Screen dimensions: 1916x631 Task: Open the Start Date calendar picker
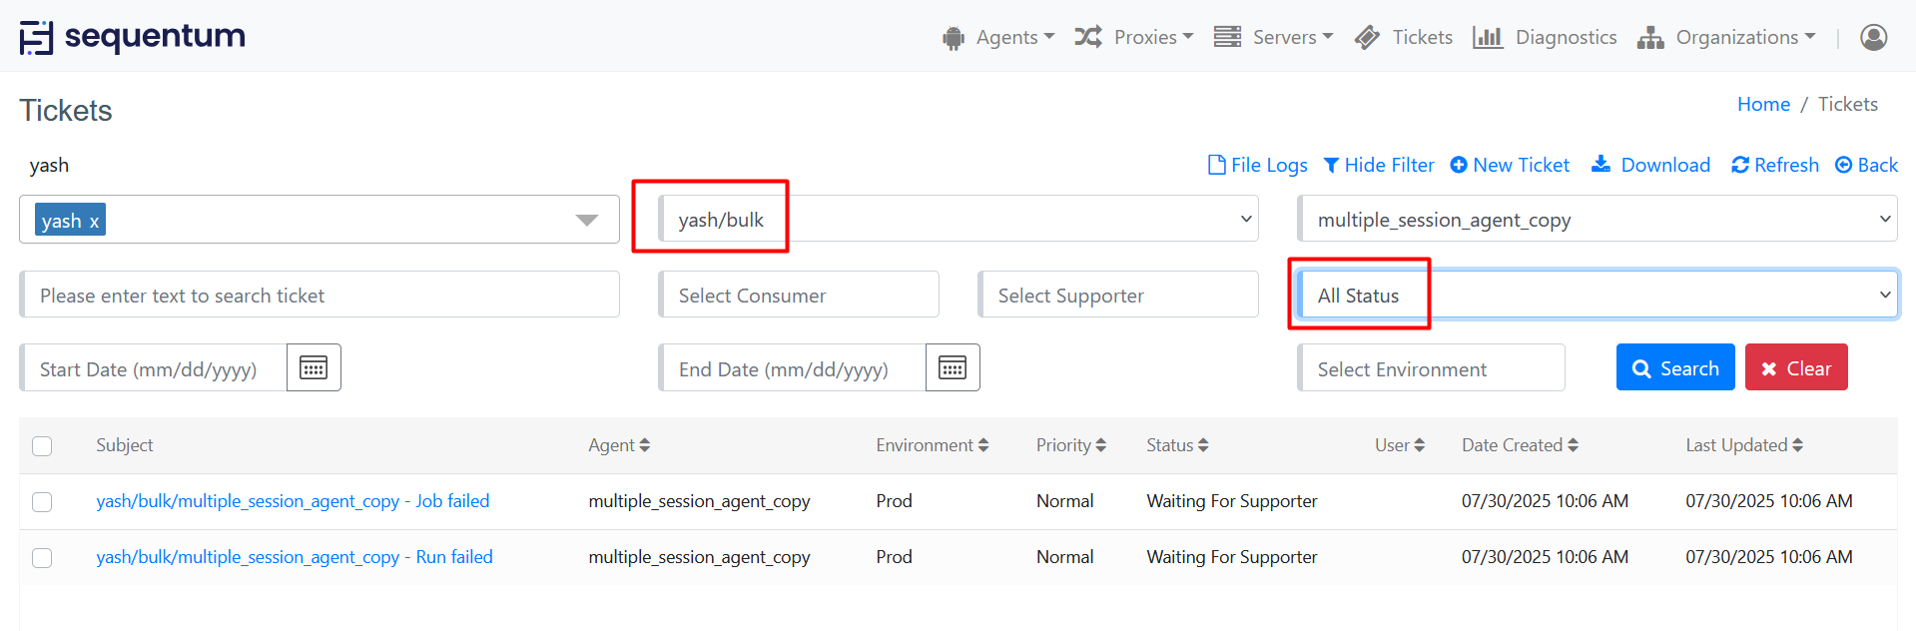tap(314, 368)
